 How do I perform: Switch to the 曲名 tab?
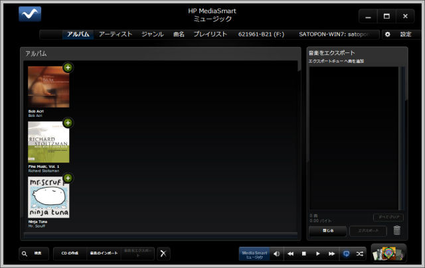click(x=179, y=34)
